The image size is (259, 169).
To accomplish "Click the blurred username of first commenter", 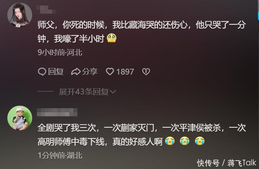I will point(47,9).
